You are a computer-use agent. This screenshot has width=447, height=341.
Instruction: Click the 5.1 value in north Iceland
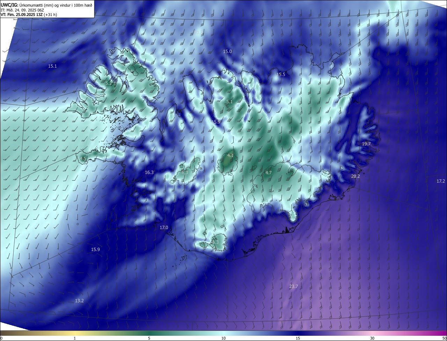(x=229, y=102)
